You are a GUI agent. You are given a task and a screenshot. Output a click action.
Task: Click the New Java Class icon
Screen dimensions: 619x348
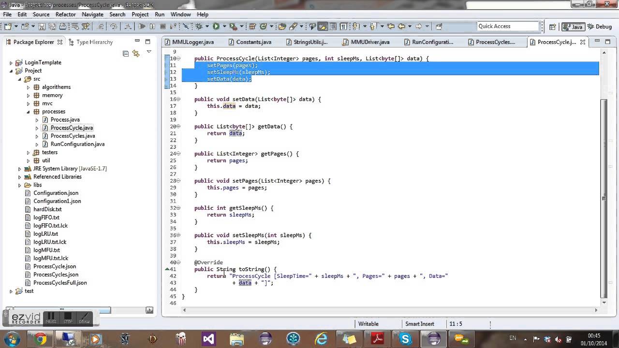(x=263, y=27)
